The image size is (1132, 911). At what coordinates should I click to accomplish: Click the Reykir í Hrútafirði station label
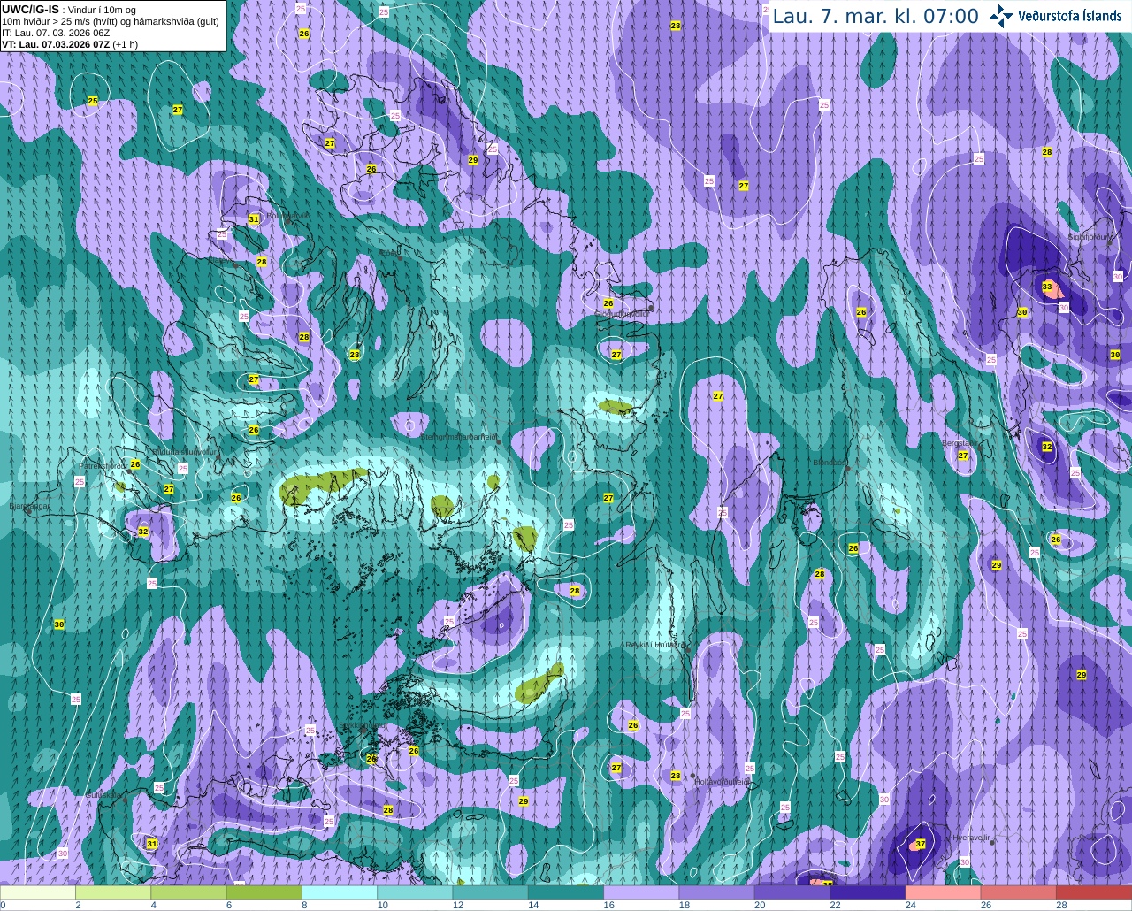click(655, 645)
